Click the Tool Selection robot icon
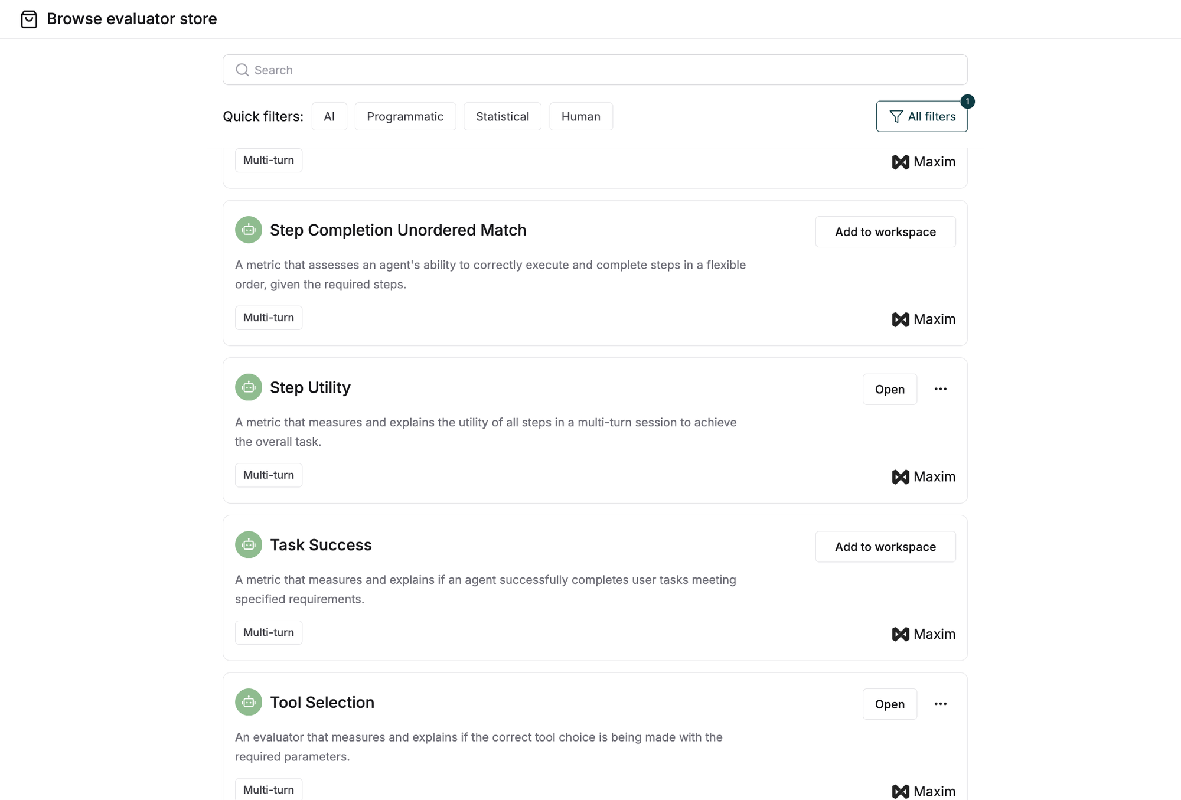This screenshot has height=800, width=1181. 248,702
